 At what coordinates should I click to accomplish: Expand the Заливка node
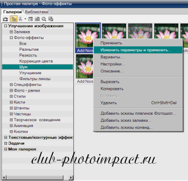(x=11, y=32)
